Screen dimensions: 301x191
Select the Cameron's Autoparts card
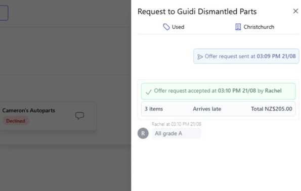[48, 116]
